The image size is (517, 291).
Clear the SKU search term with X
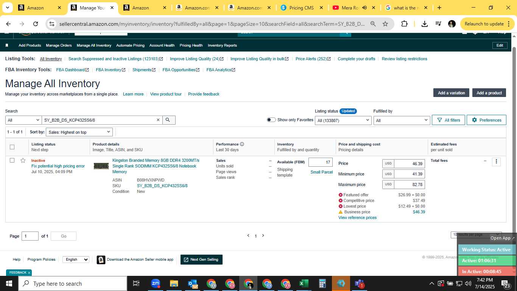158,120
